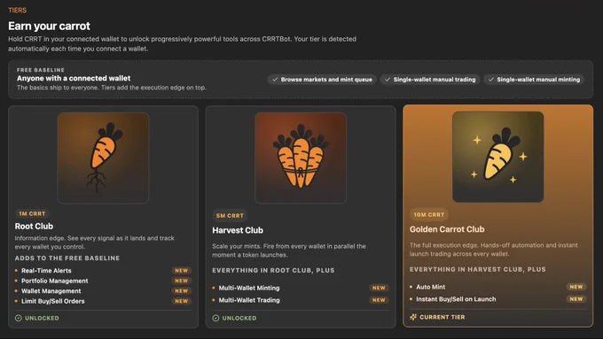This screenshot has height=339, width=603.
Task: Select the Single-wallet manual minting chip
Action: click(x=534, y=80)
